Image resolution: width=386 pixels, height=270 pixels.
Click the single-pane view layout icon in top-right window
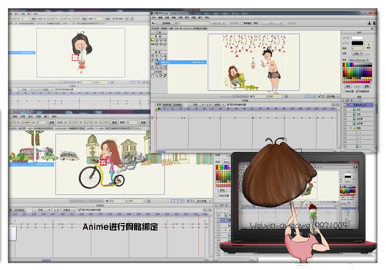[x=306, y=97]
